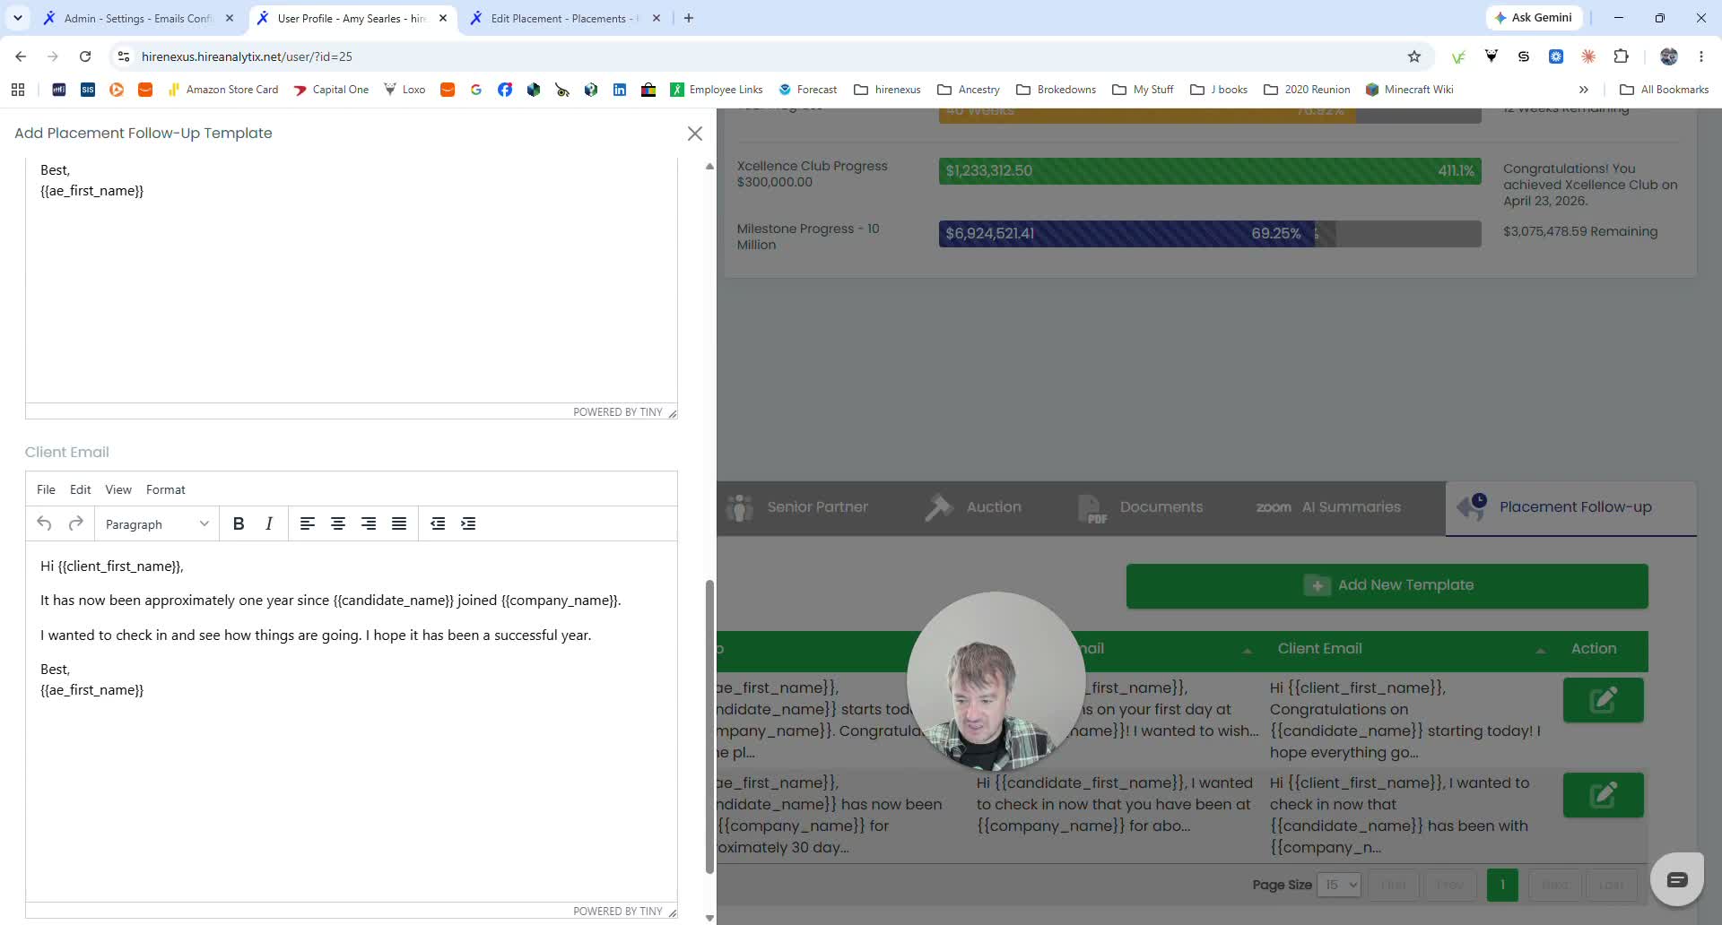Open the File menu of Client Email editor
The width and height of the screenshot is (1722, 925).
point(46,489)
